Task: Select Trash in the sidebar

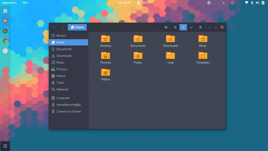Action: [60, 83]
